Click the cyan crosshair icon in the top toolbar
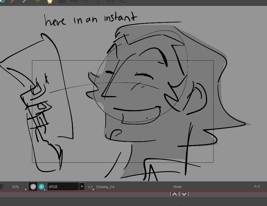This screenshot has height=206, width=267. pyautogui.click(x=2, y=1)
